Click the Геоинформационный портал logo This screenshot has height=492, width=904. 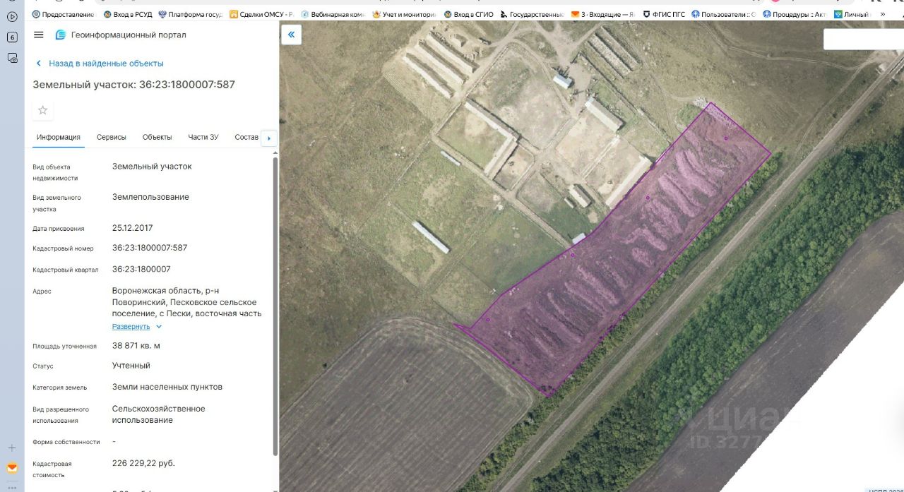pos(61,35)
